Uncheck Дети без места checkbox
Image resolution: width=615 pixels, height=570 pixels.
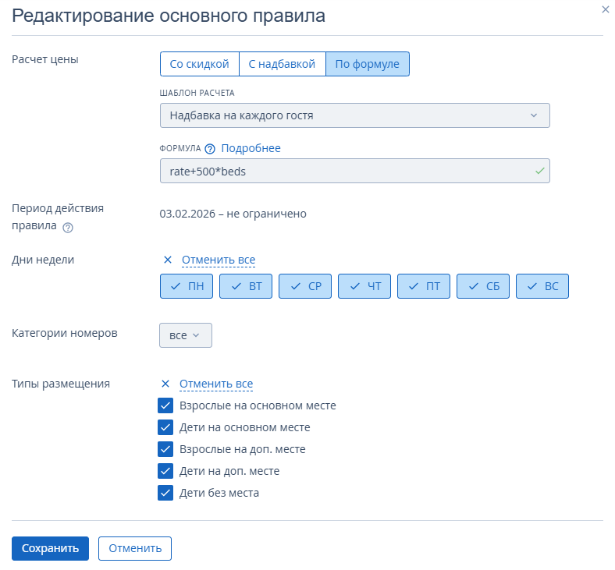coord(165,493)
